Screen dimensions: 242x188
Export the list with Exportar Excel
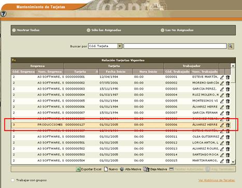pos(89,169)
